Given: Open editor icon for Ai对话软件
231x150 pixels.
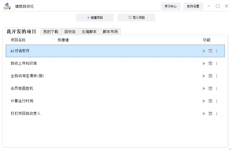Looking at the screenshot, I should point(210,51).
